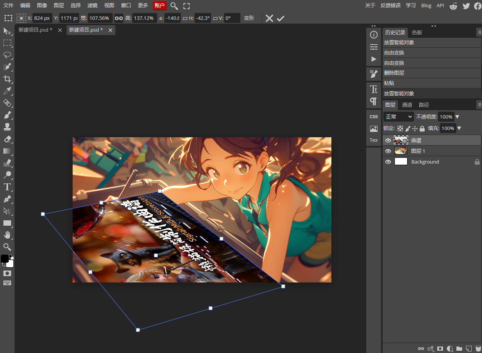The image size is (482, 353).
Task: Toggle the width-height link constraint
Action: [119, 18]
